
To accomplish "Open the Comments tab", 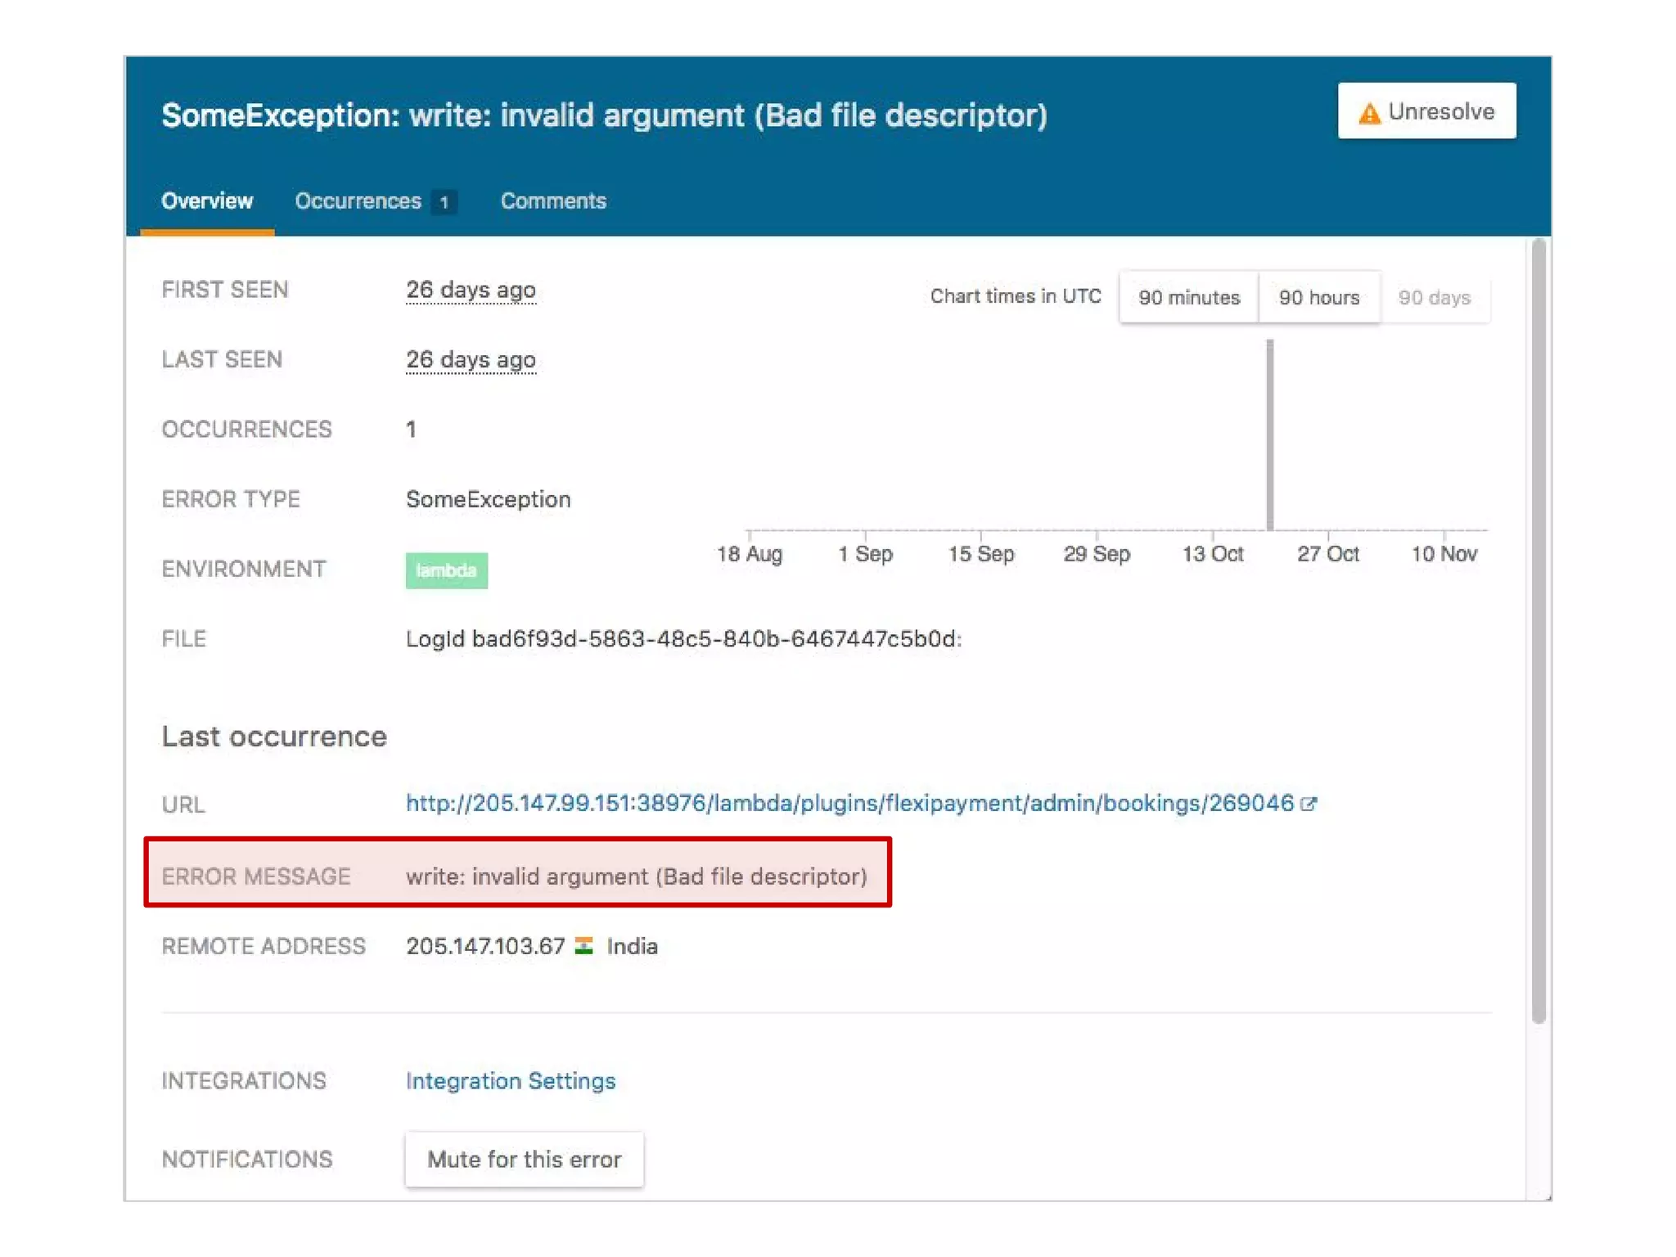I will tap(553, 201).
